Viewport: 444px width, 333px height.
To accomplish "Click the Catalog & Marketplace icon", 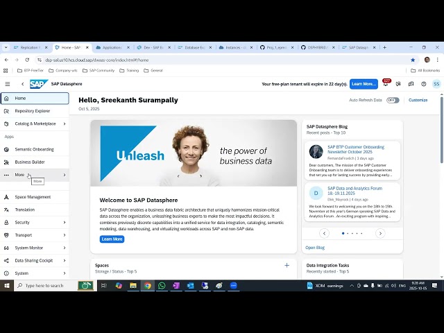I will tap(6, 123).
